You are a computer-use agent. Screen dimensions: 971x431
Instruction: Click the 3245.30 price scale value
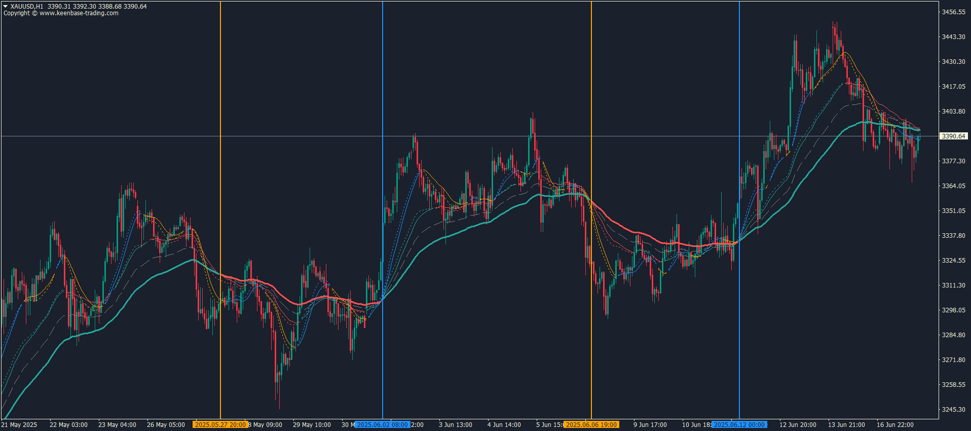pos(954,410)
